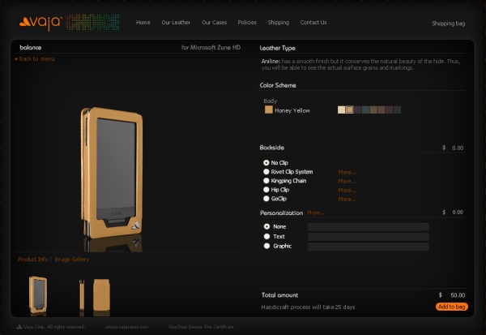Image resolution: width=486 pixels, height=335 pixels.
Task: Click the 'Leather Type' heading
Action: (277, 48)
